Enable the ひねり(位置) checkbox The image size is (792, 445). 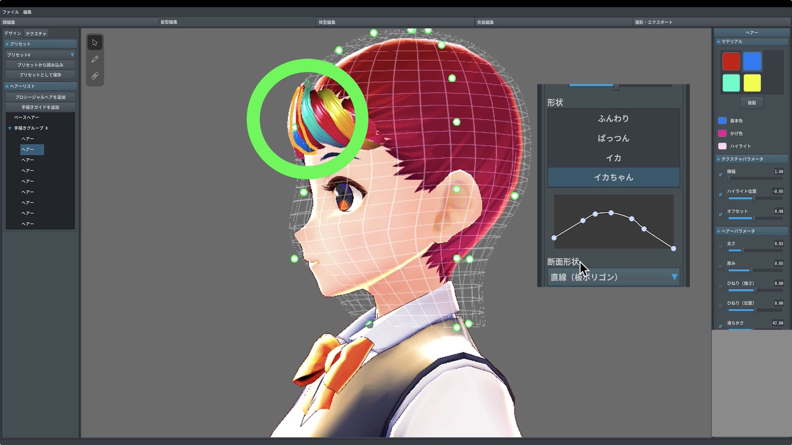pyautogui.click(x=720, y=306)
